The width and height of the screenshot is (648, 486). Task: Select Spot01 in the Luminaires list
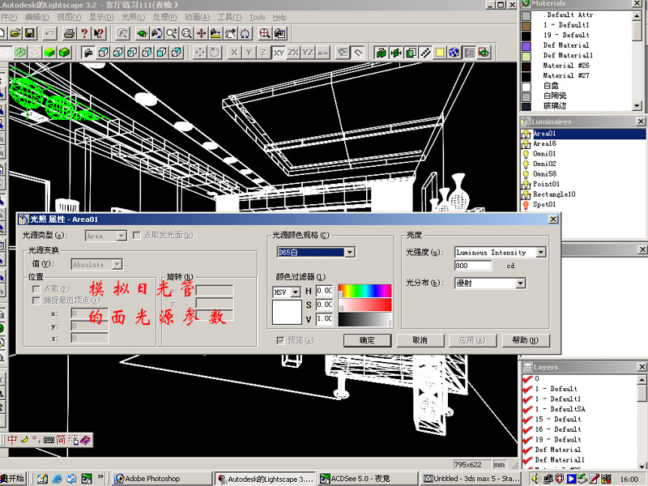pos(544,204)
